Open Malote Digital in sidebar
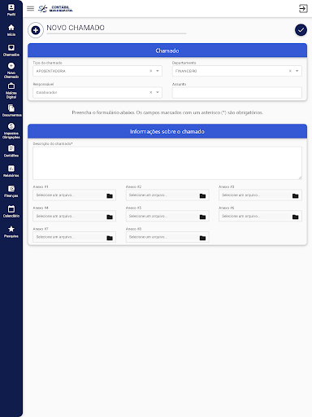Viewport: 312px width, 417px height. tap(11, 90)
